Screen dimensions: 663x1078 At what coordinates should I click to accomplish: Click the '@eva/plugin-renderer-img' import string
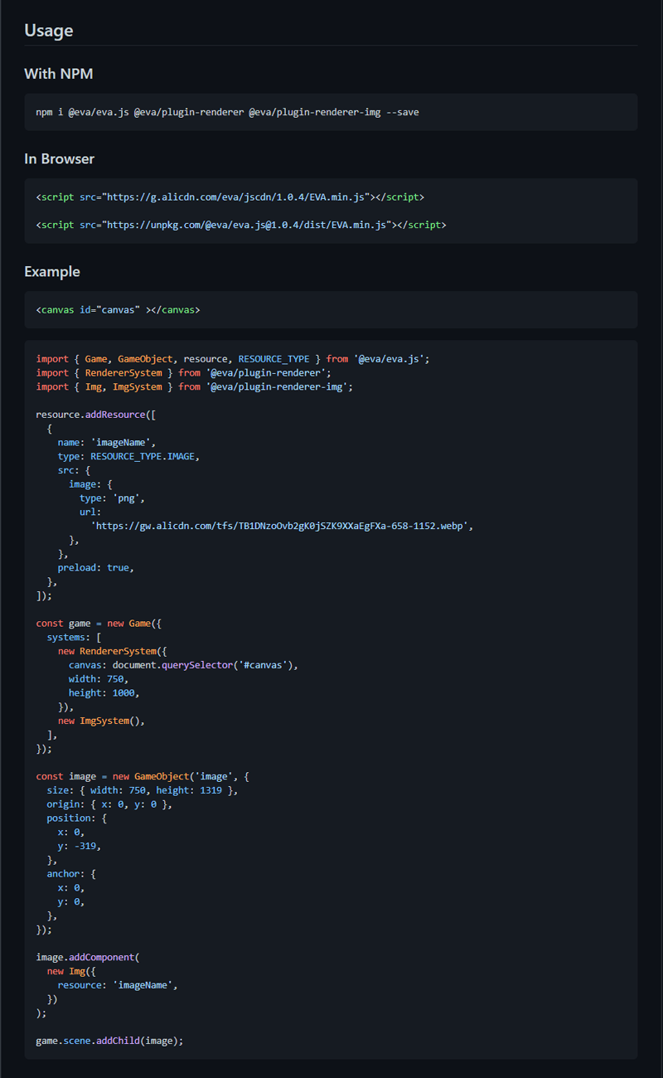pos(279,387)
